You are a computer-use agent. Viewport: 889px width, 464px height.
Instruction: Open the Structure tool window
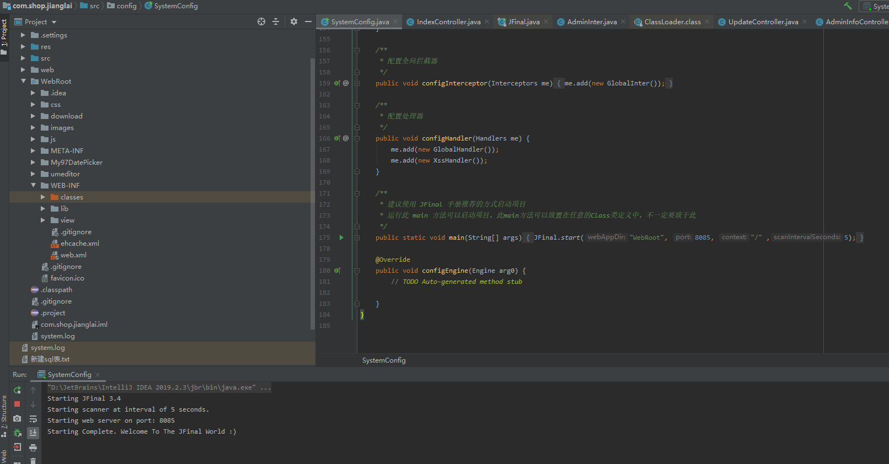pos(4,416)
